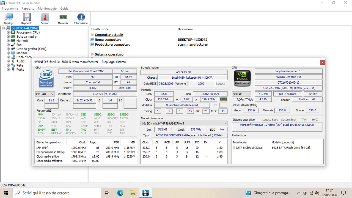
Task: Expand the Audio node
Action: click(9, 61)
